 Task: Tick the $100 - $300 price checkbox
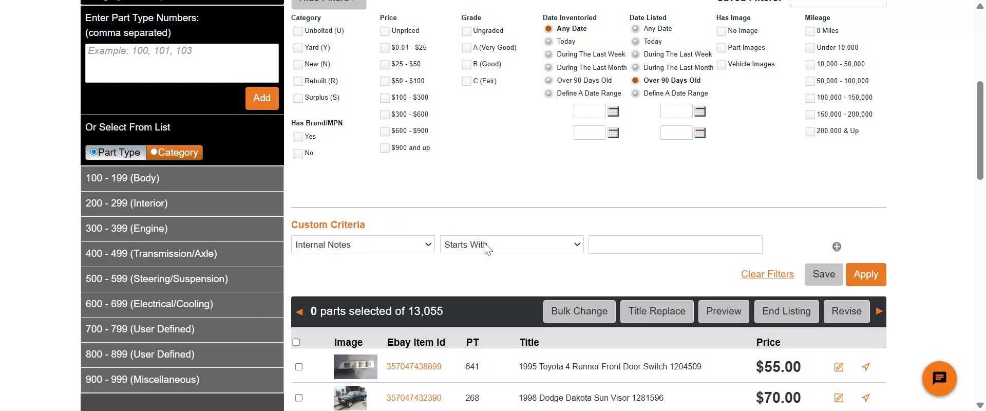385,98
